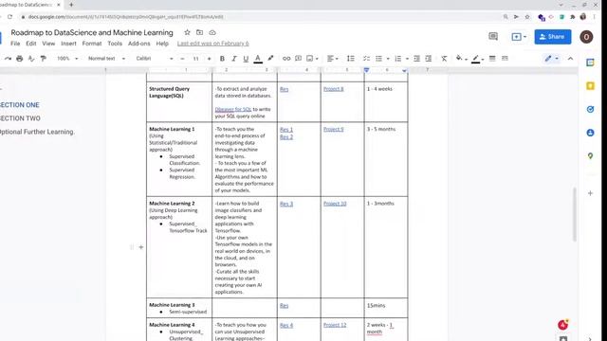
Task: Collapse the menus with the up chevron
Action: pyautogui.click(x=570, y=59)
